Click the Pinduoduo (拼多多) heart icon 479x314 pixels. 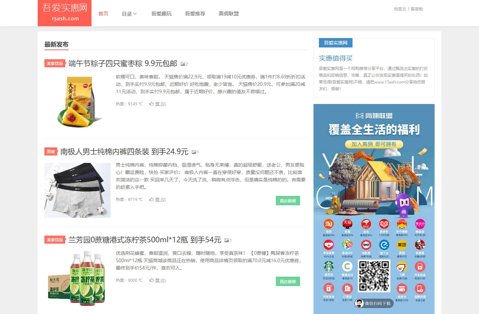(384, 224)
